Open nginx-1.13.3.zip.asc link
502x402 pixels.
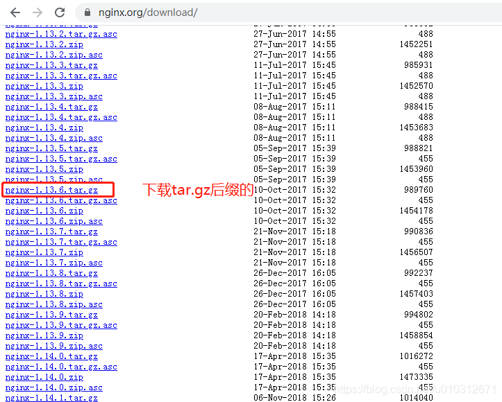[x=53, y=96]
